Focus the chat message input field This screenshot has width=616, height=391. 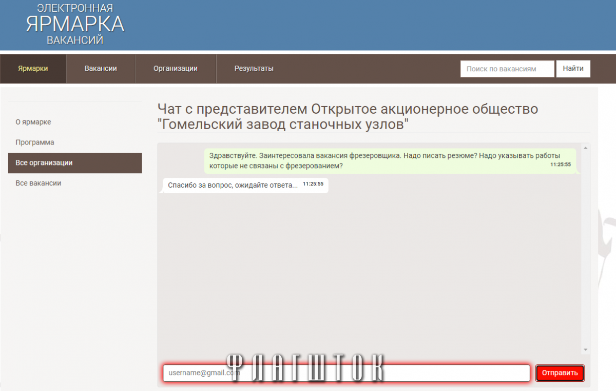[346, 373]
